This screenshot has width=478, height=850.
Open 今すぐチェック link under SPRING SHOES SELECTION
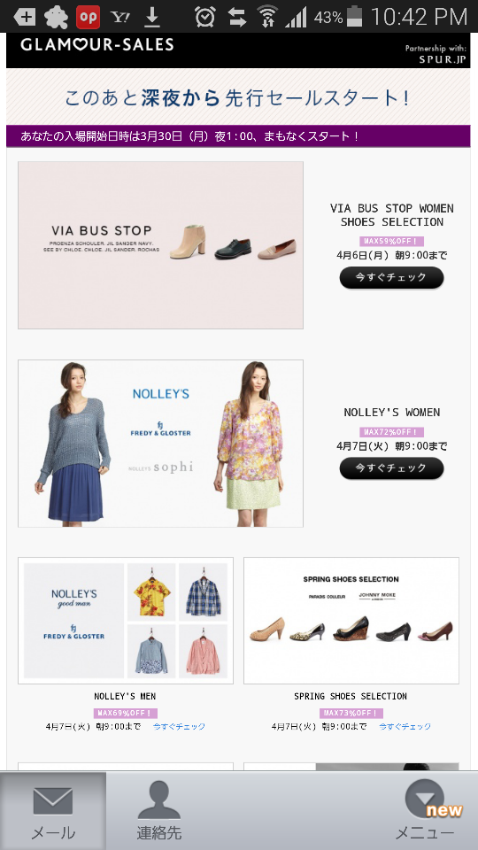(x=405, y=726)
